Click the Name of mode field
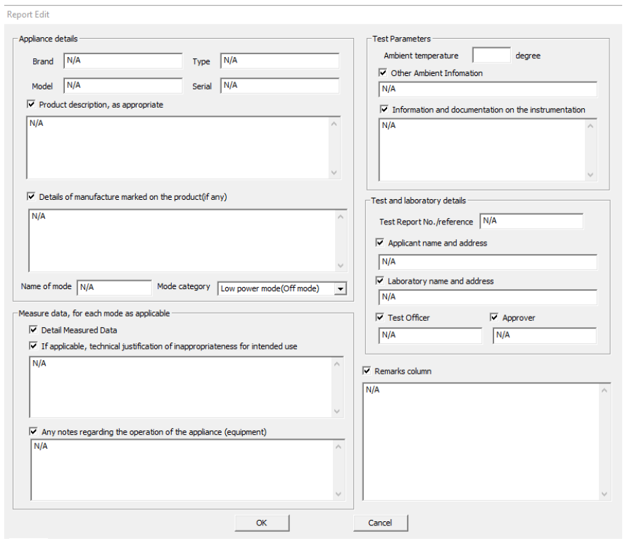The width and height of the screenshot is (625, 541). coord(114,288)
